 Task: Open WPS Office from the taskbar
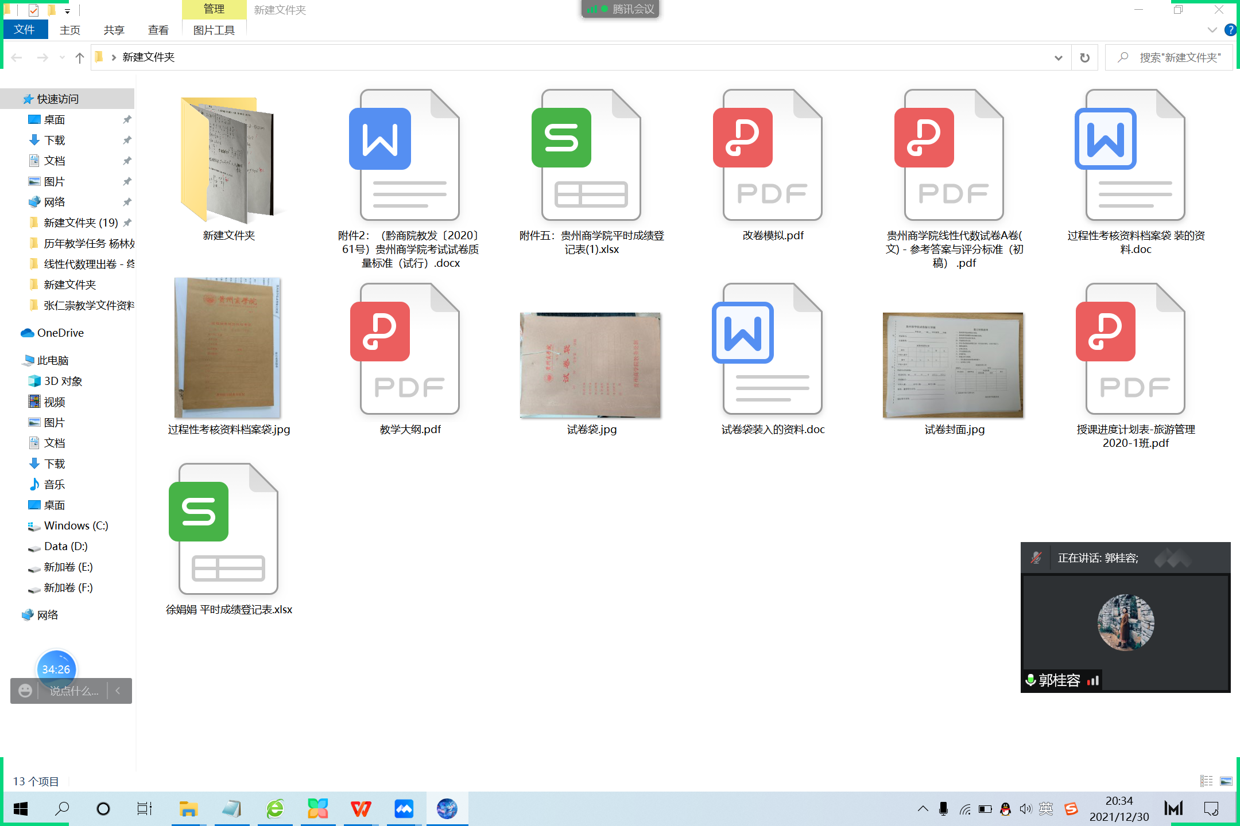[361, 809]
